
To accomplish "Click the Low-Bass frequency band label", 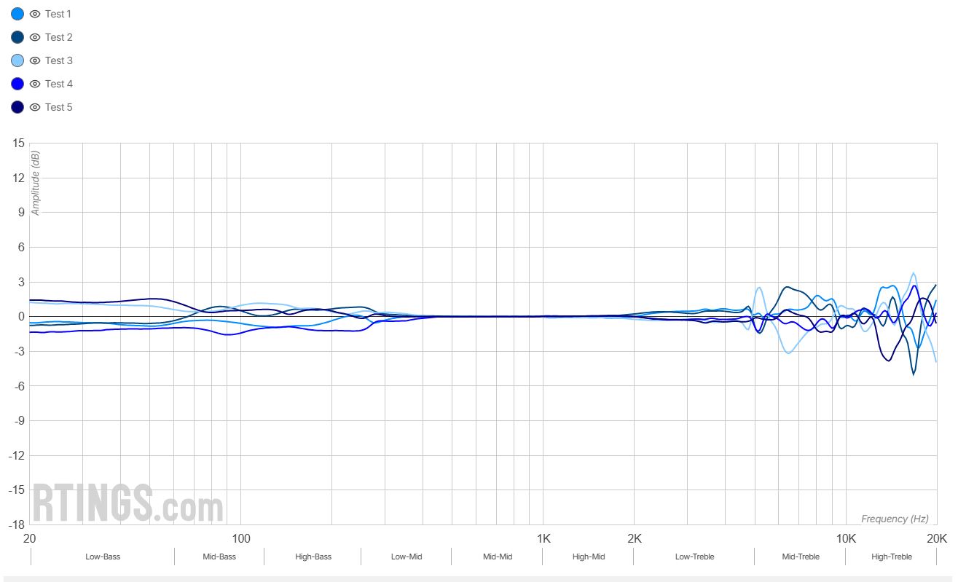I will coord(103,557).
